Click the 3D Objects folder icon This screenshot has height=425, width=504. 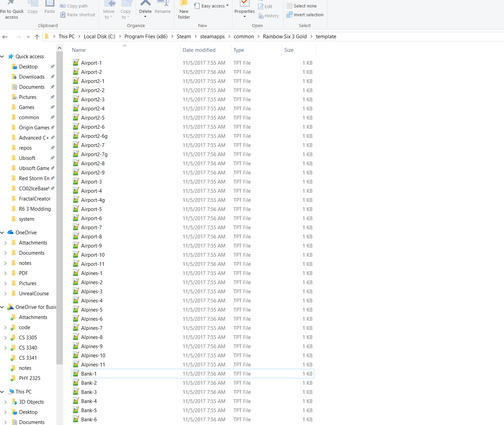click(x=14, y=402)
